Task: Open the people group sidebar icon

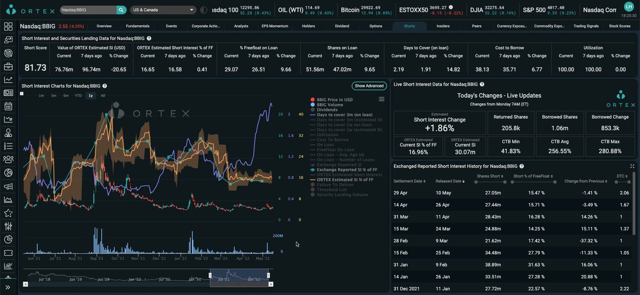Action: pyautogui.click(x=8, y=159)
